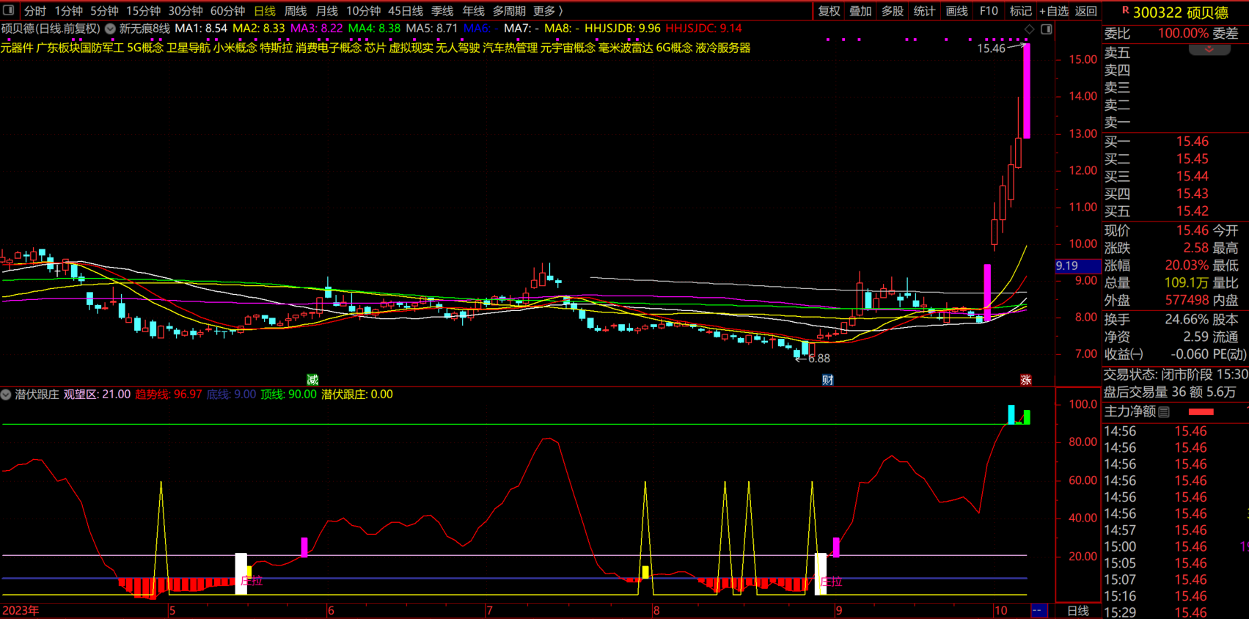Open the 特斯拉 concept tag
1249x619 pixels.
coord(276,48)
